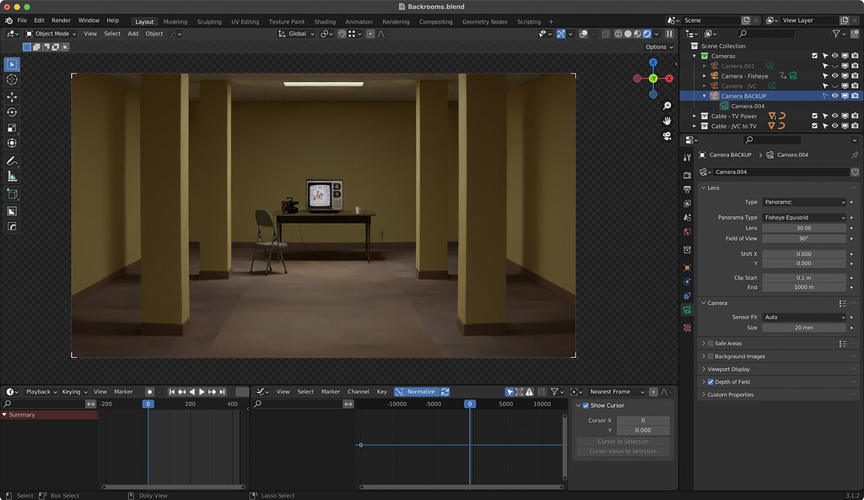The width and height of the screenshot is (864, 500).
Task: Expand the Camera BACKUP collection
Action: 705,95
